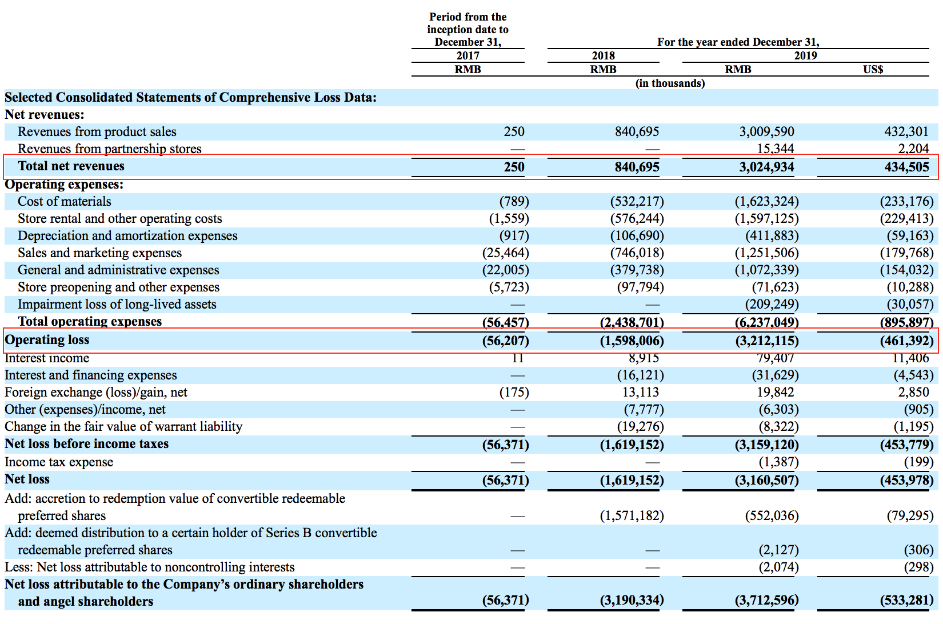The height and width of the screenshot is (624, 943).
Task: Click the Impairment loss of long-lived assets label
Action: 117,304
